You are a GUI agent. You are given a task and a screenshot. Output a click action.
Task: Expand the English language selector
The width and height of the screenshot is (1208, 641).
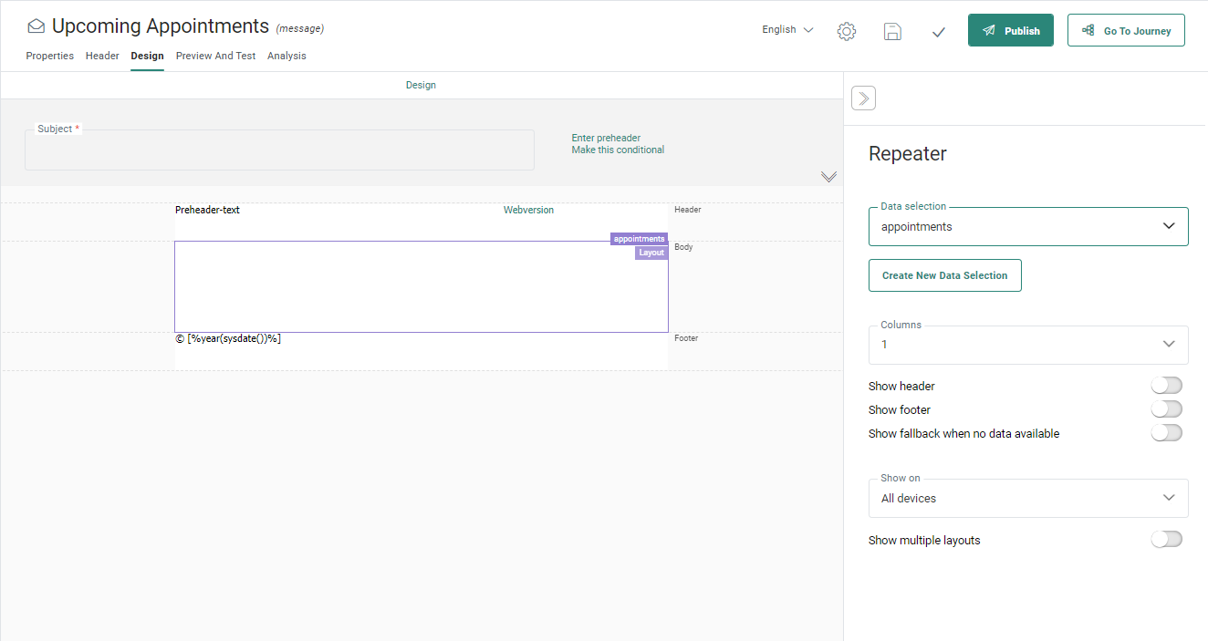tap(787, 30)
